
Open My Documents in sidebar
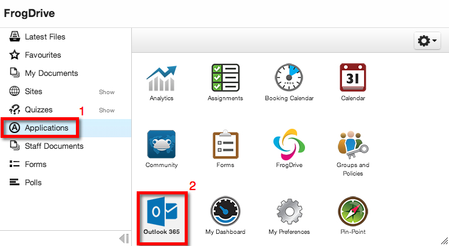click(x=66, y=73)
